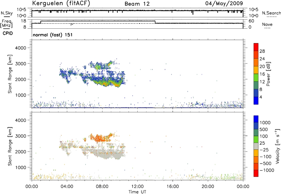Click the Kerguelen (fitACF) title
Screen dimensions: 281x194
click(61, 3)
